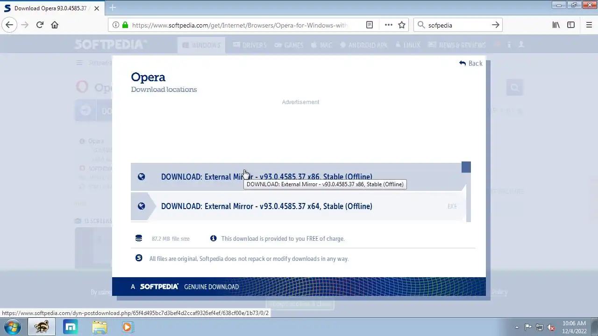Open NEWS & REVIEWS in Softpedia navigation
598x336 pixels.
coord(457,45)
